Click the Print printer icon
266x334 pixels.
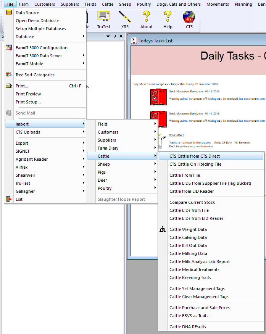click(9, 86)
